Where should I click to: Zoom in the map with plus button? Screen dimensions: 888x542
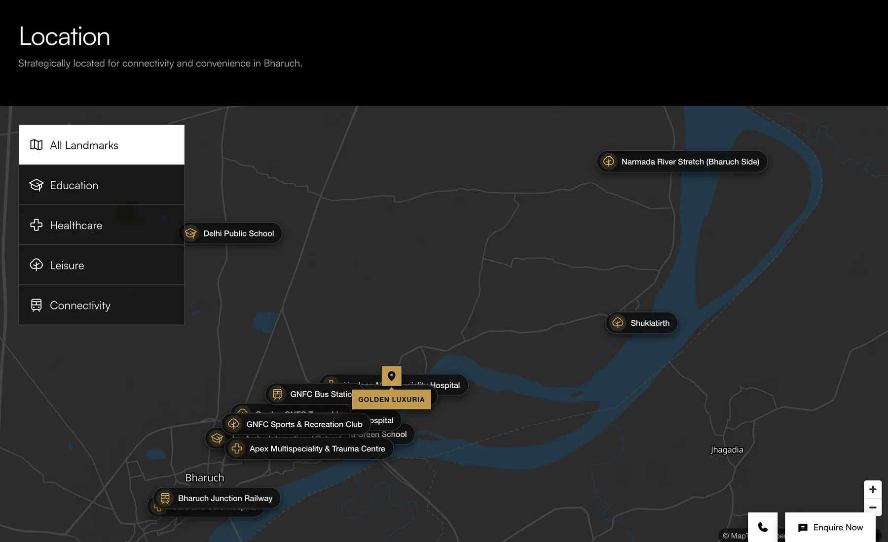pyautogui.click(x=873, y=489)
